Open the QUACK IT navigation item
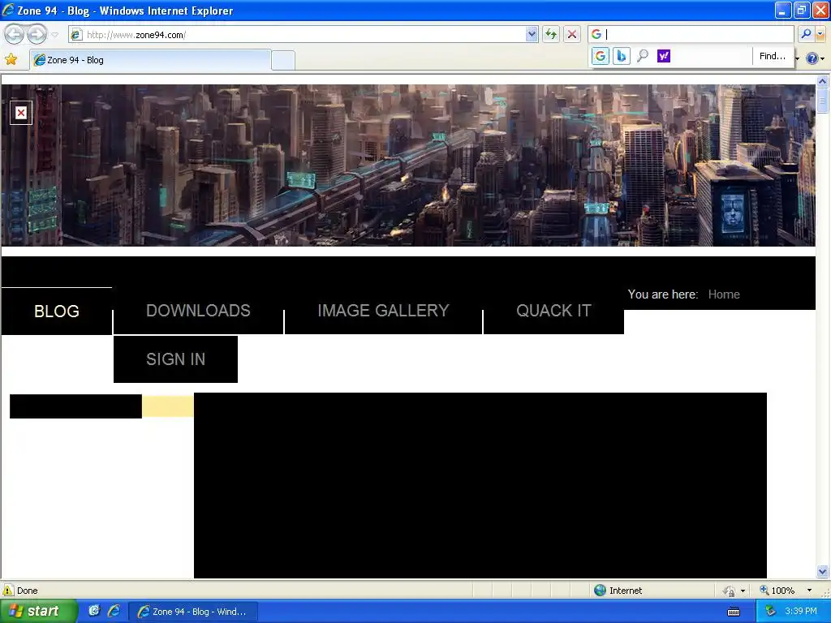The width and height of the screenshot is (831, 623). [553, 311]
